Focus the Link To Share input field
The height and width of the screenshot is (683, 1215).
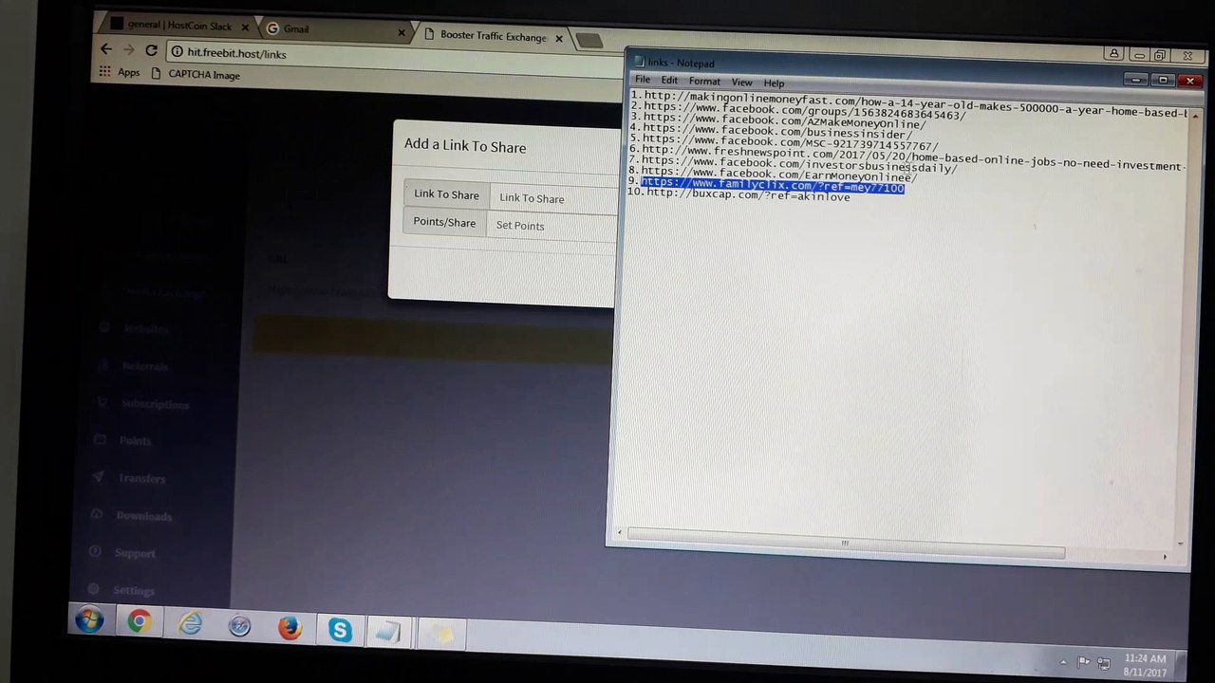click(553, 198)
